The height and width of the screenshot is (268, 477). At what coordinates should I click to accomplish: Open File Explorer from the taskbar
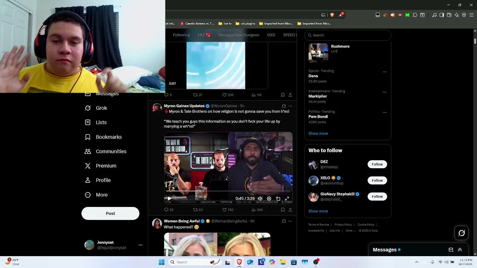point(283,262)
